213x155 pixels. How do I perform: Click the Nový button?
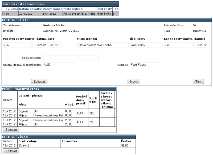pos(134,82)
